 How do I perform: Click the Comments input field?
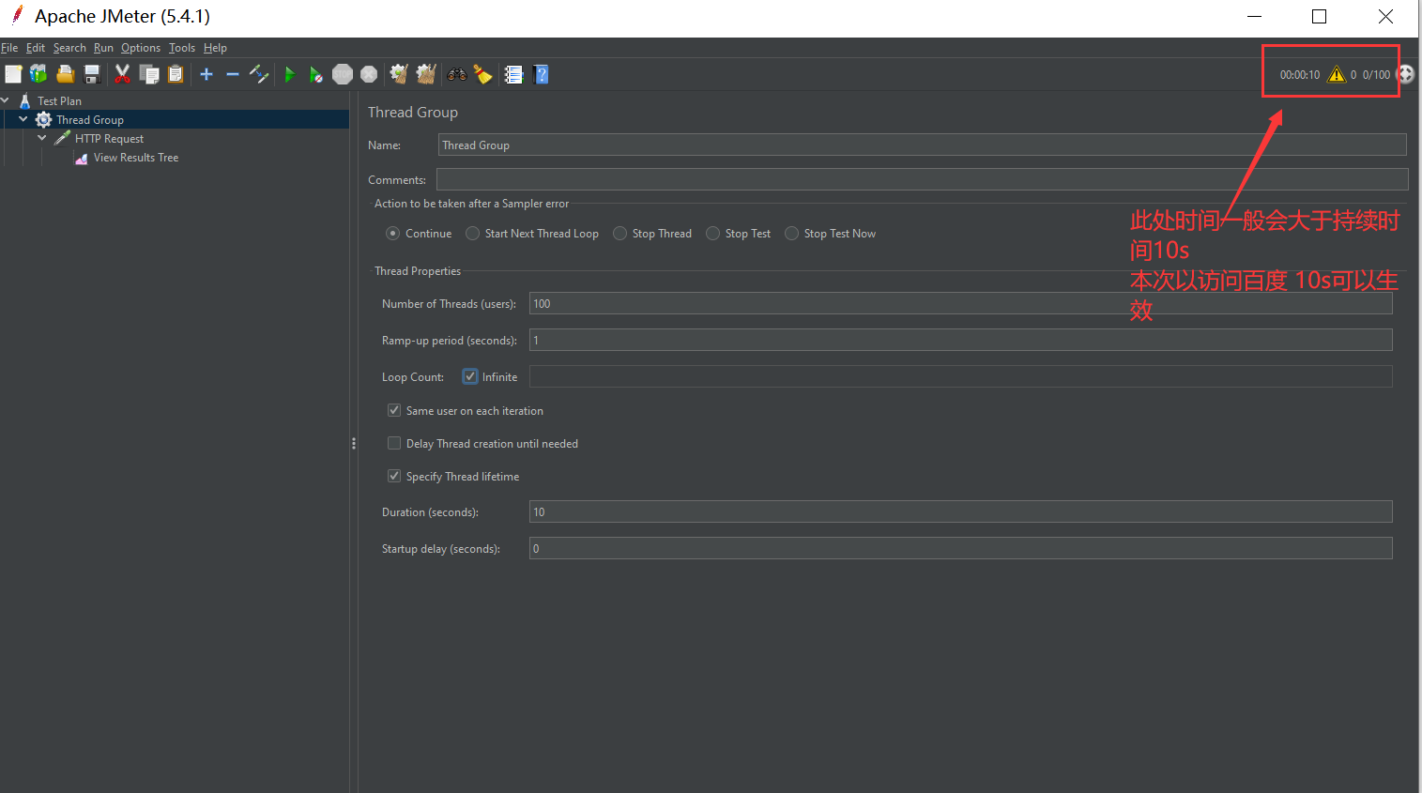[922, 179]
